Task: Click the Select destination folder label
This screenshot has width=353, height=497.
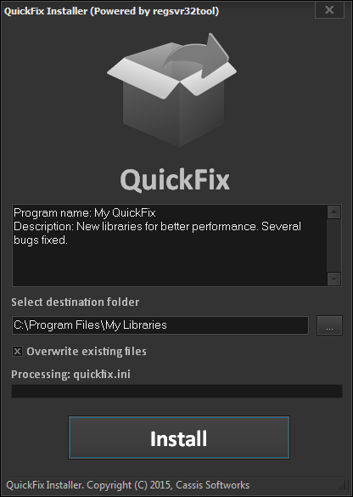Action: (76, 302)
